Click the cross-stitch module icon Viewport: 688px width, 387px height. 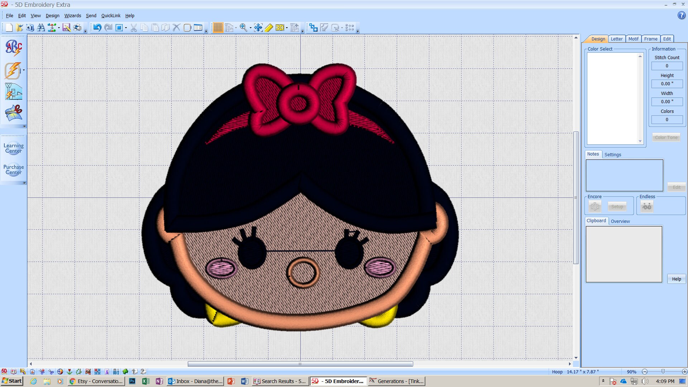click(97, 372)
